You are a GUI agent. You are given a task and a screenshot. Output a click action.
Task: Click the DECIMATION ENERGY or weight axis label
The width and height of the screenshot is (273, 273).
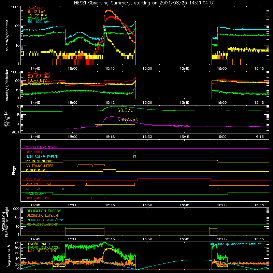(5, 221)
